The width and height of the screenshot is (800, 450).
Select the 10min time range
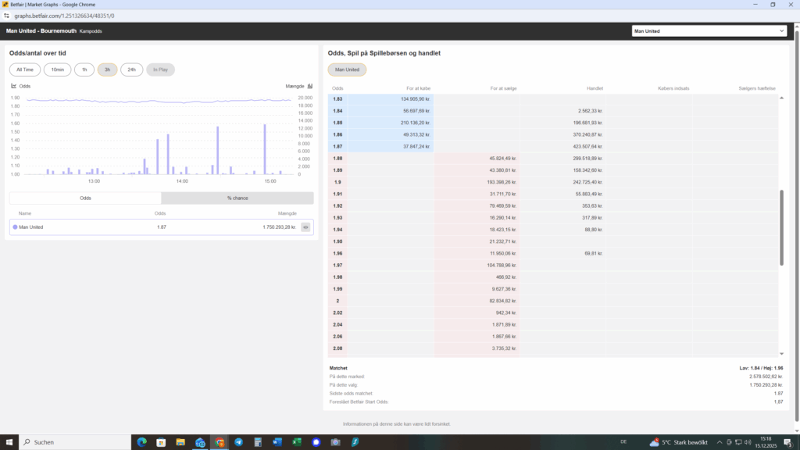coord(58,70)
